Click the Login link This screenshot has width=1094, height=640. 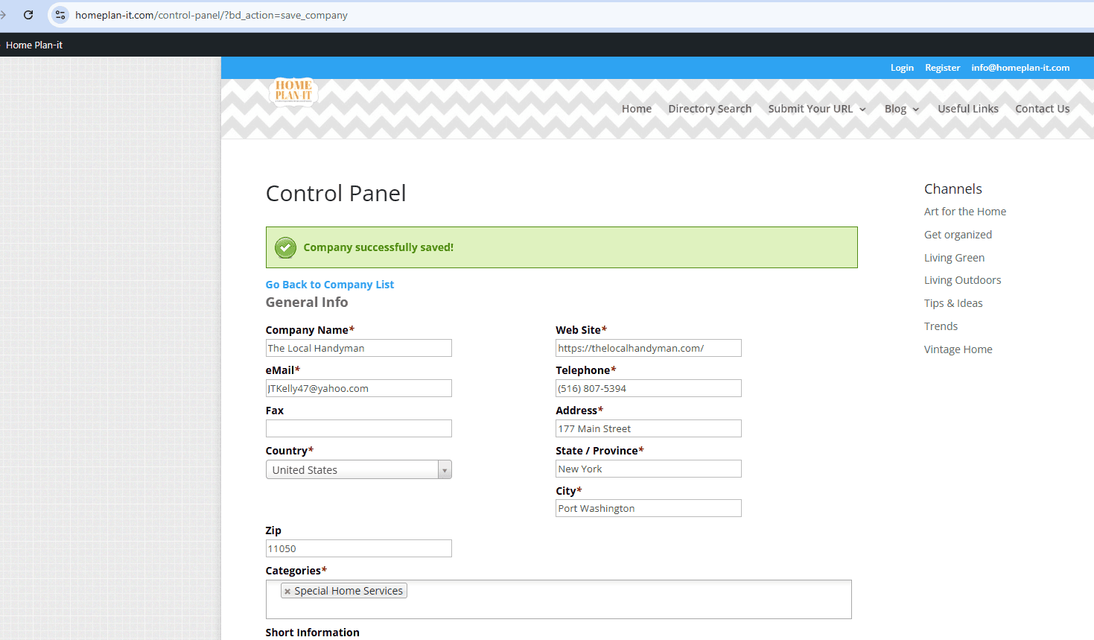click(901, 68)
